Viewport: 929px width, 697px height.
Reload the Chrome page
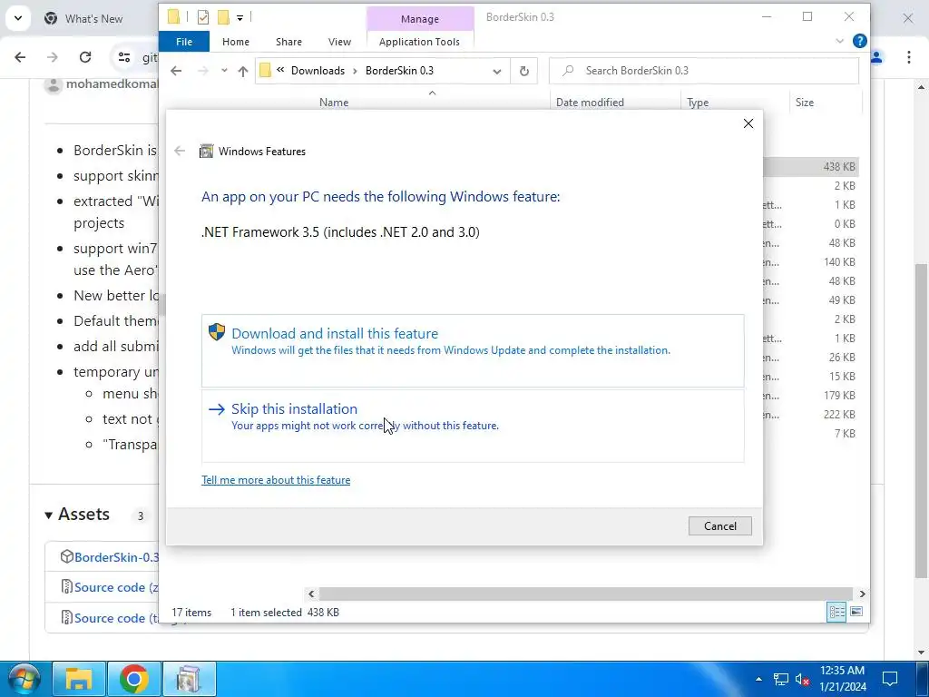[85, 57]
